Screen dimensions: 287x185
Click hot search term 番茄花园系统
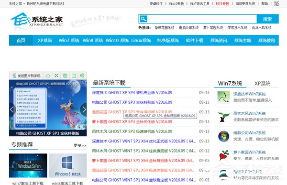point(165,28)
